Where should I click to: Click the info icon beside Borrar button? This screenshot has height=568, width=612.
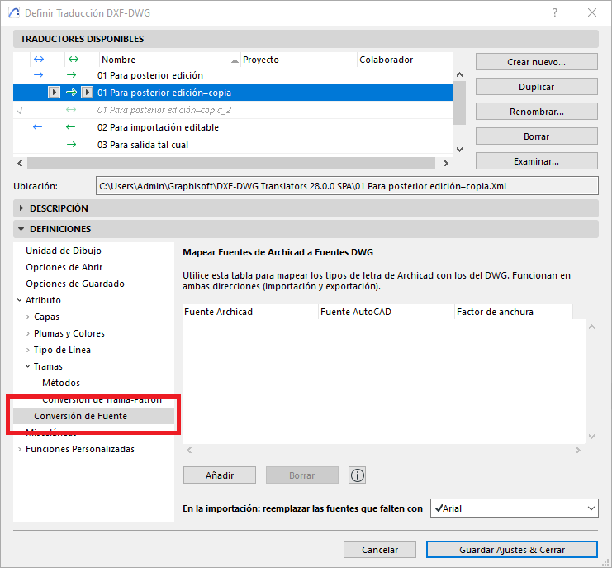358,475
